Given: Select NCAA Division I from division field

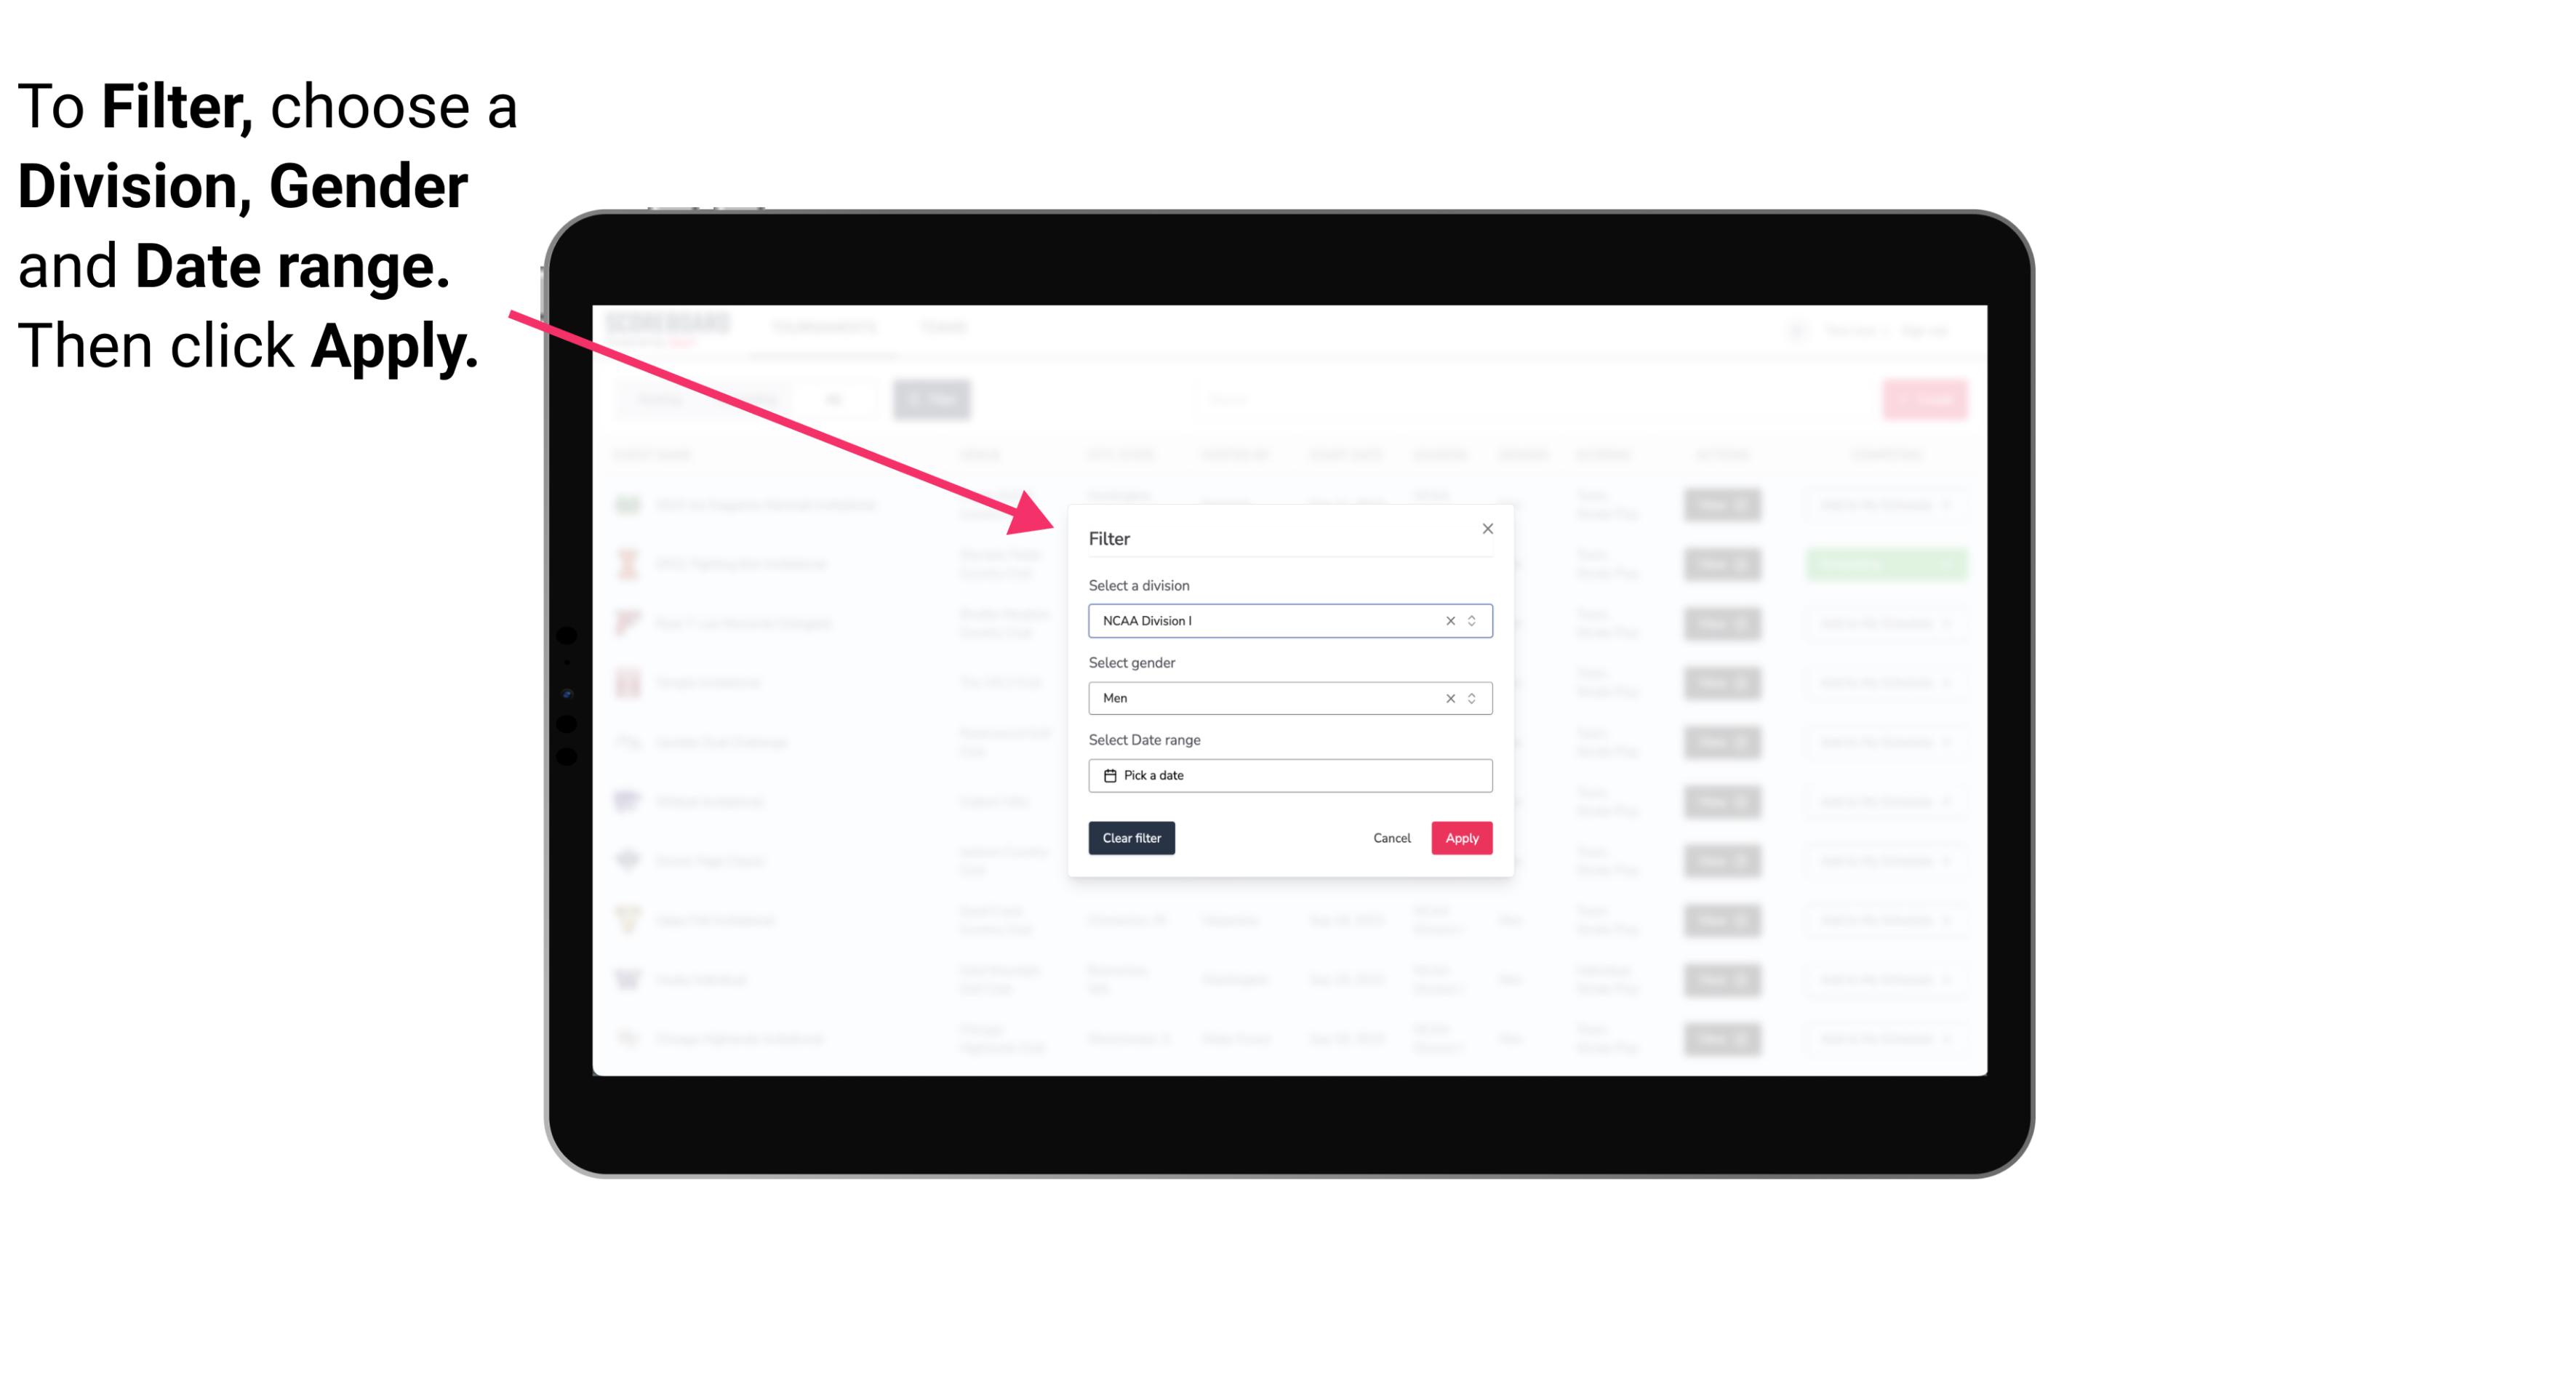Looking at the screenshot, I should coord(1287,621).
